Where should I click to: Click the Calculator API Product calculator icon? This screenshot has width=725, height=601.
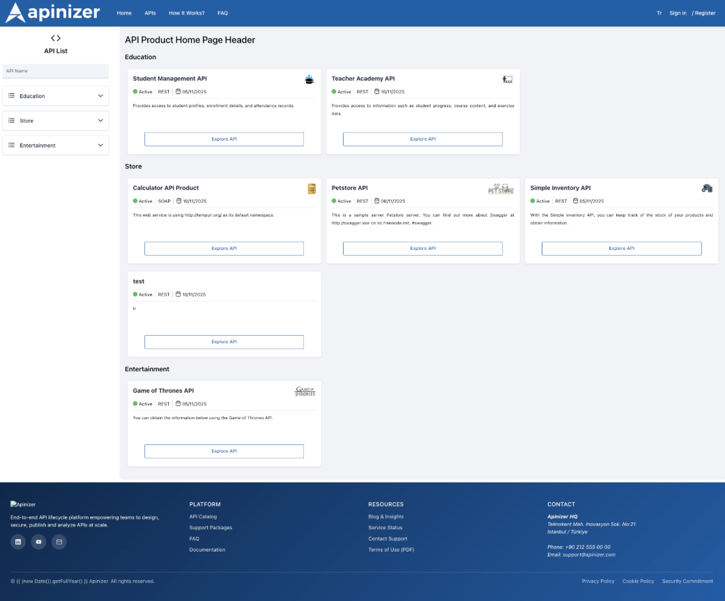(x=312, y=188)
